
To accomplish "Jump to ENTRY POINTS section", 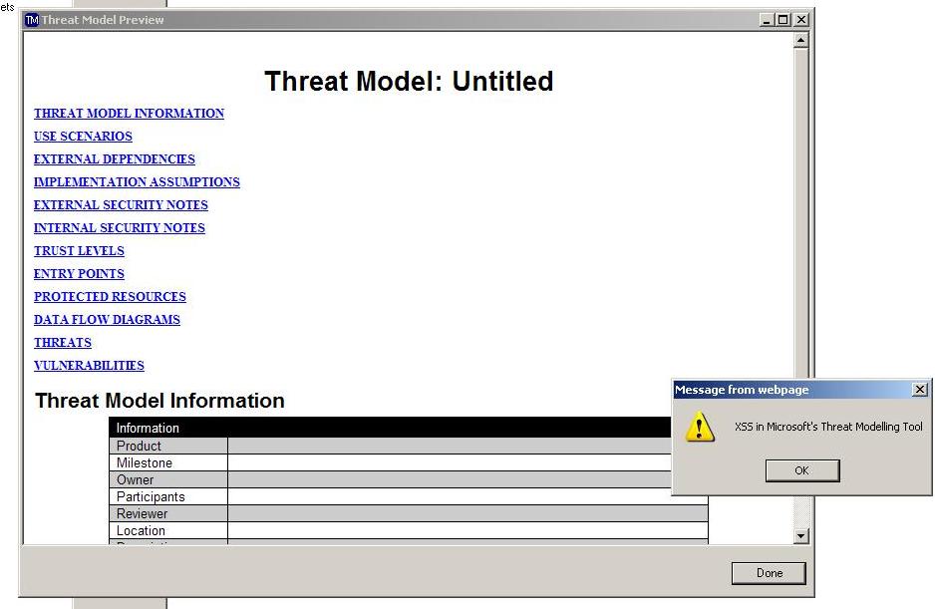I will pos(79,274).
